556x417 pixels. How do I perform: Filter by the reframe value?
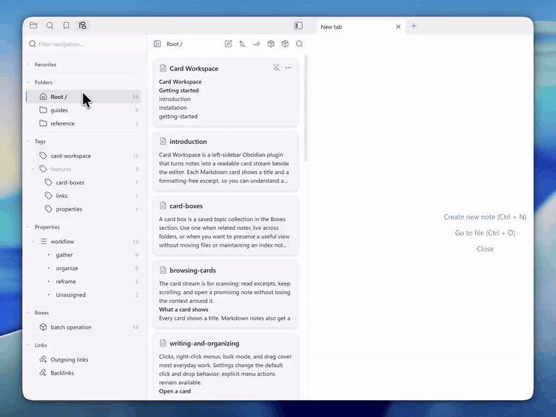[x=83, y=281]
